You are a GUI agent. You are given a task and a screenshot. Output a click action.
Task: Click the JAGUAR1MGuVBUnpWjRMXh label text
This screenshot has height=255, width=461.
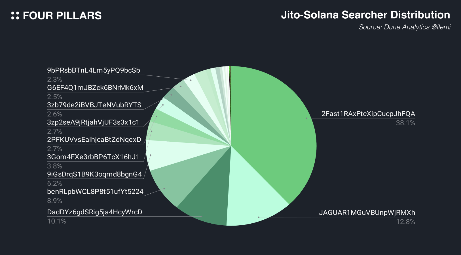pyautogui.click(x=367, y=213)
